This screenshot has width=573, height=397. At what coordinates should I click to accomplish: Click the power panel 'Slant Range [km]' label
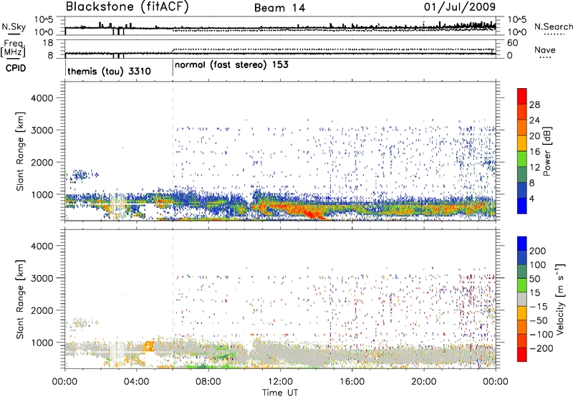point(20,151)
